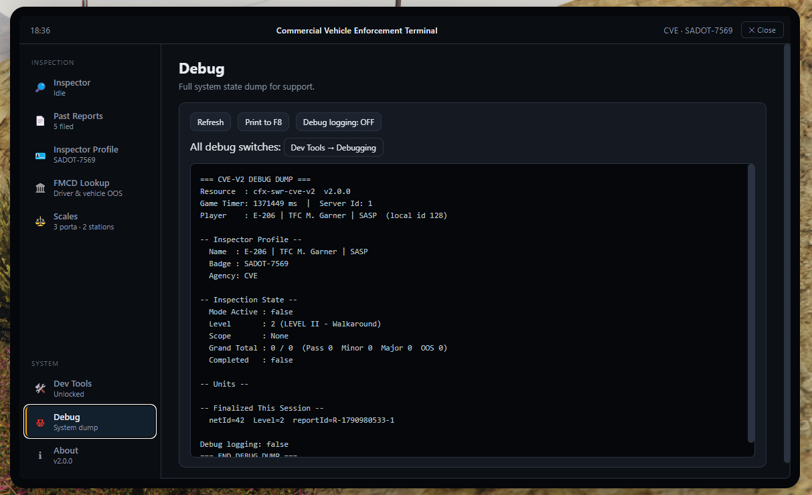
Task: Click Print to F8 button
Action: coord(264,122)
